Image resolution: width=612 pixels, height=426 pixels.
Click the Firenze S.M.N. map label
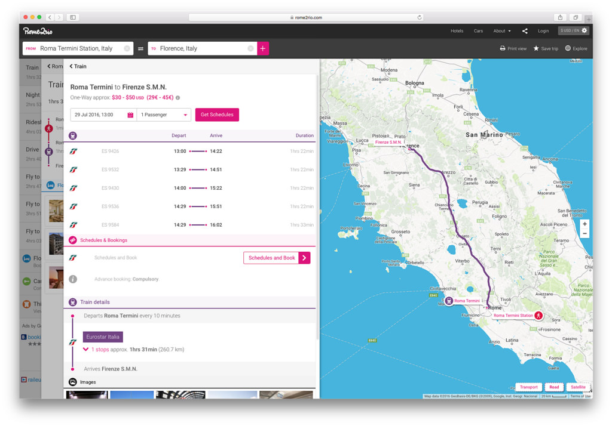(388, 142)
